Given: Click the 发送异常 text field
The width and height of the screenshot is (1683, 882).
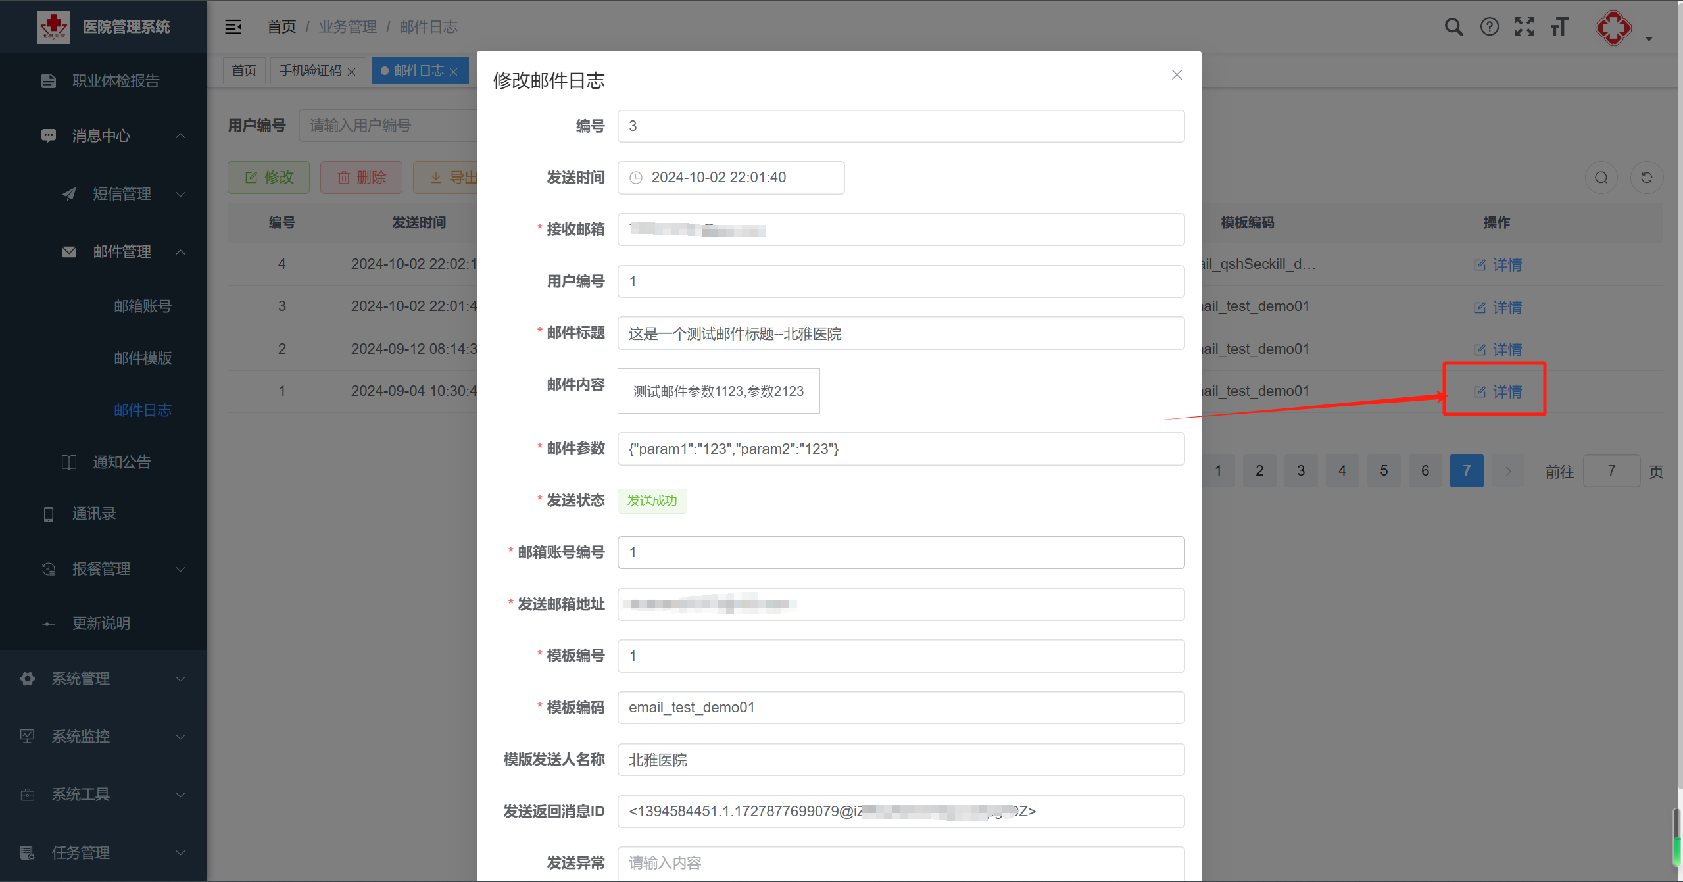Looking at the screenshot, I should pos(900,862).
